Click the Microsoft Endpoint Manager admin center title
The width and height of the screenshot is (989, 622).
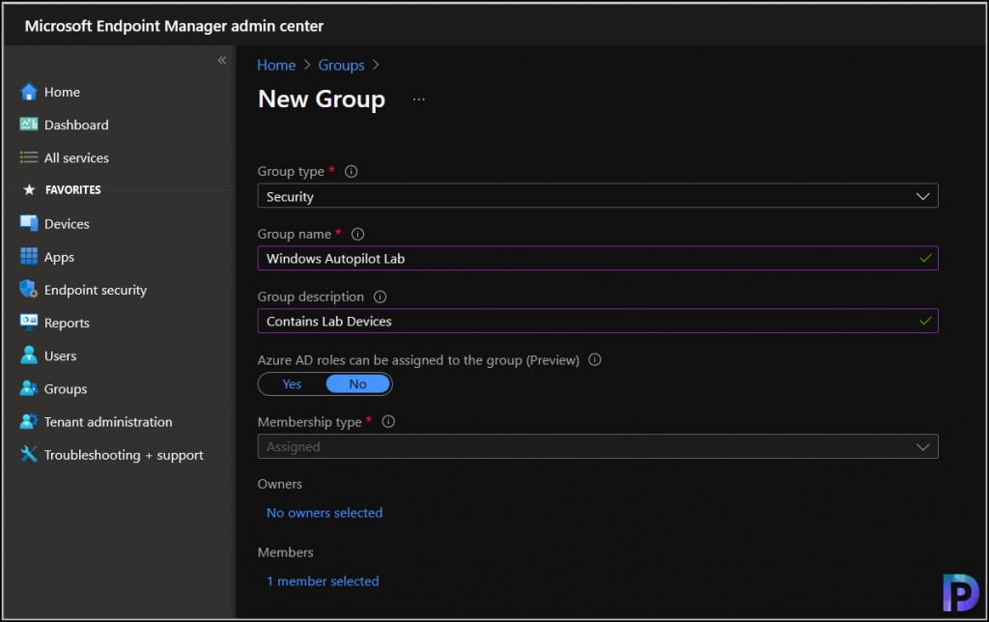[x=174, y=26]
